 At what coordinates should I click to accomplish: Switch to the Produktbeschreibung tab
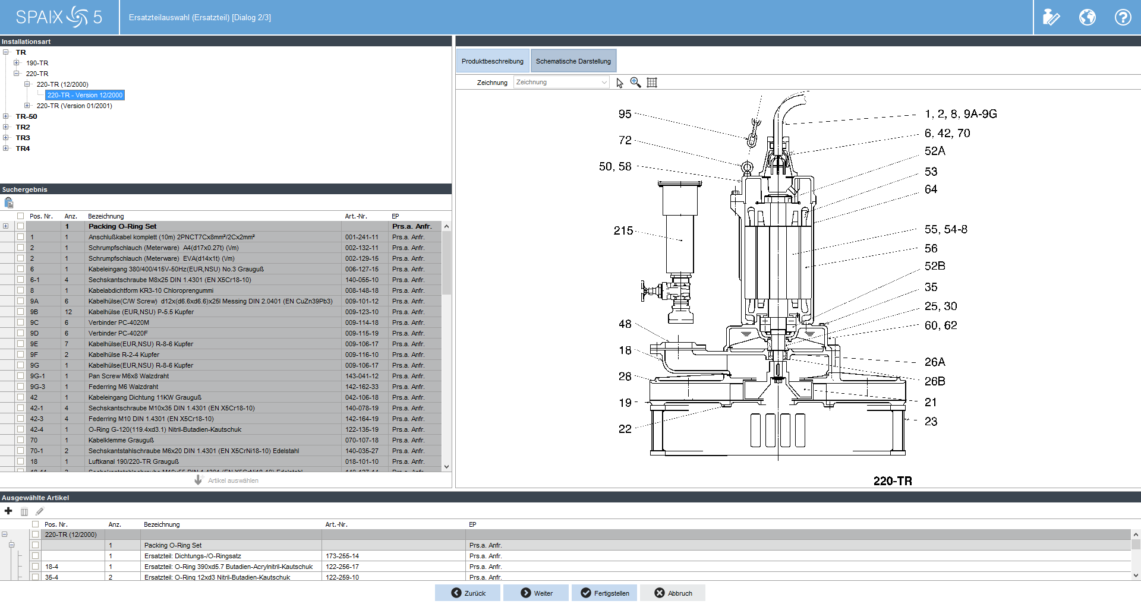(x=493, y=61)
